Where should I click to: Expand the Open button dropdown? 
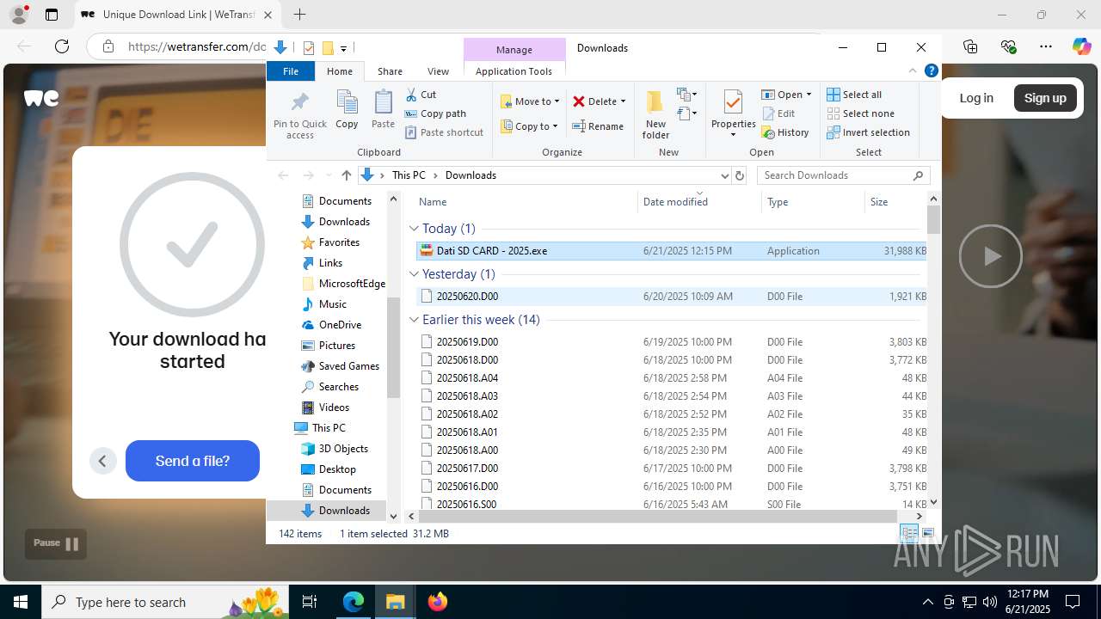point(808,95)
